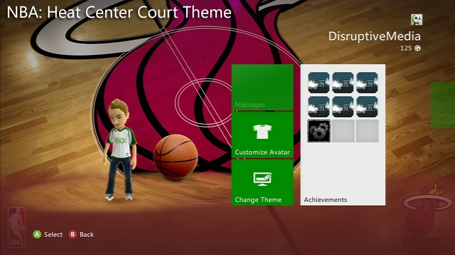
Task: Select achievement icon numbered 04
Action: (x=367, y=83)
